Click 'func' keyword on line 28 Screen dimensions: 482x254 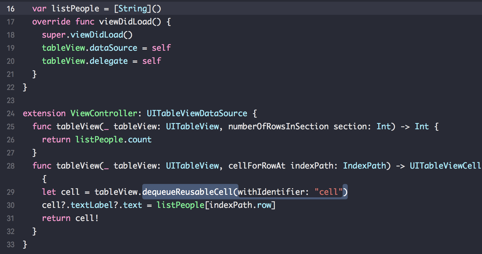(42, 166)
